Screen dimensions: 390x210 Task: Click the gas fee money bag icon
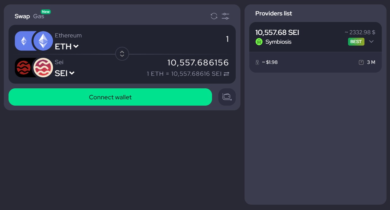point(257,62)
